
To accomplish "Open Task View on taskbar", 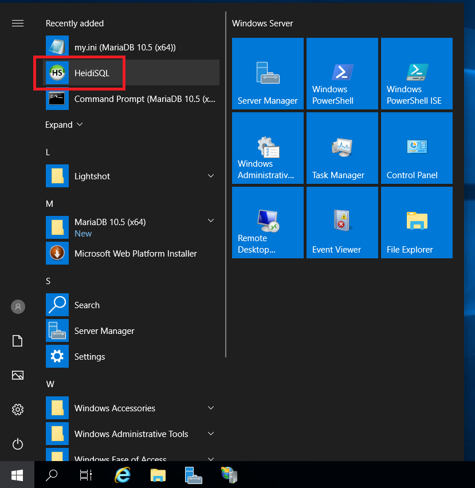I will point(85,475).
